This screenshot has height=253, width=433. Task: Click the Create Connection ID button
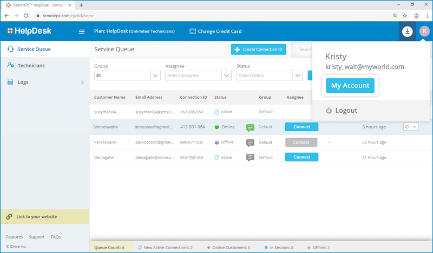coord(258,50)
